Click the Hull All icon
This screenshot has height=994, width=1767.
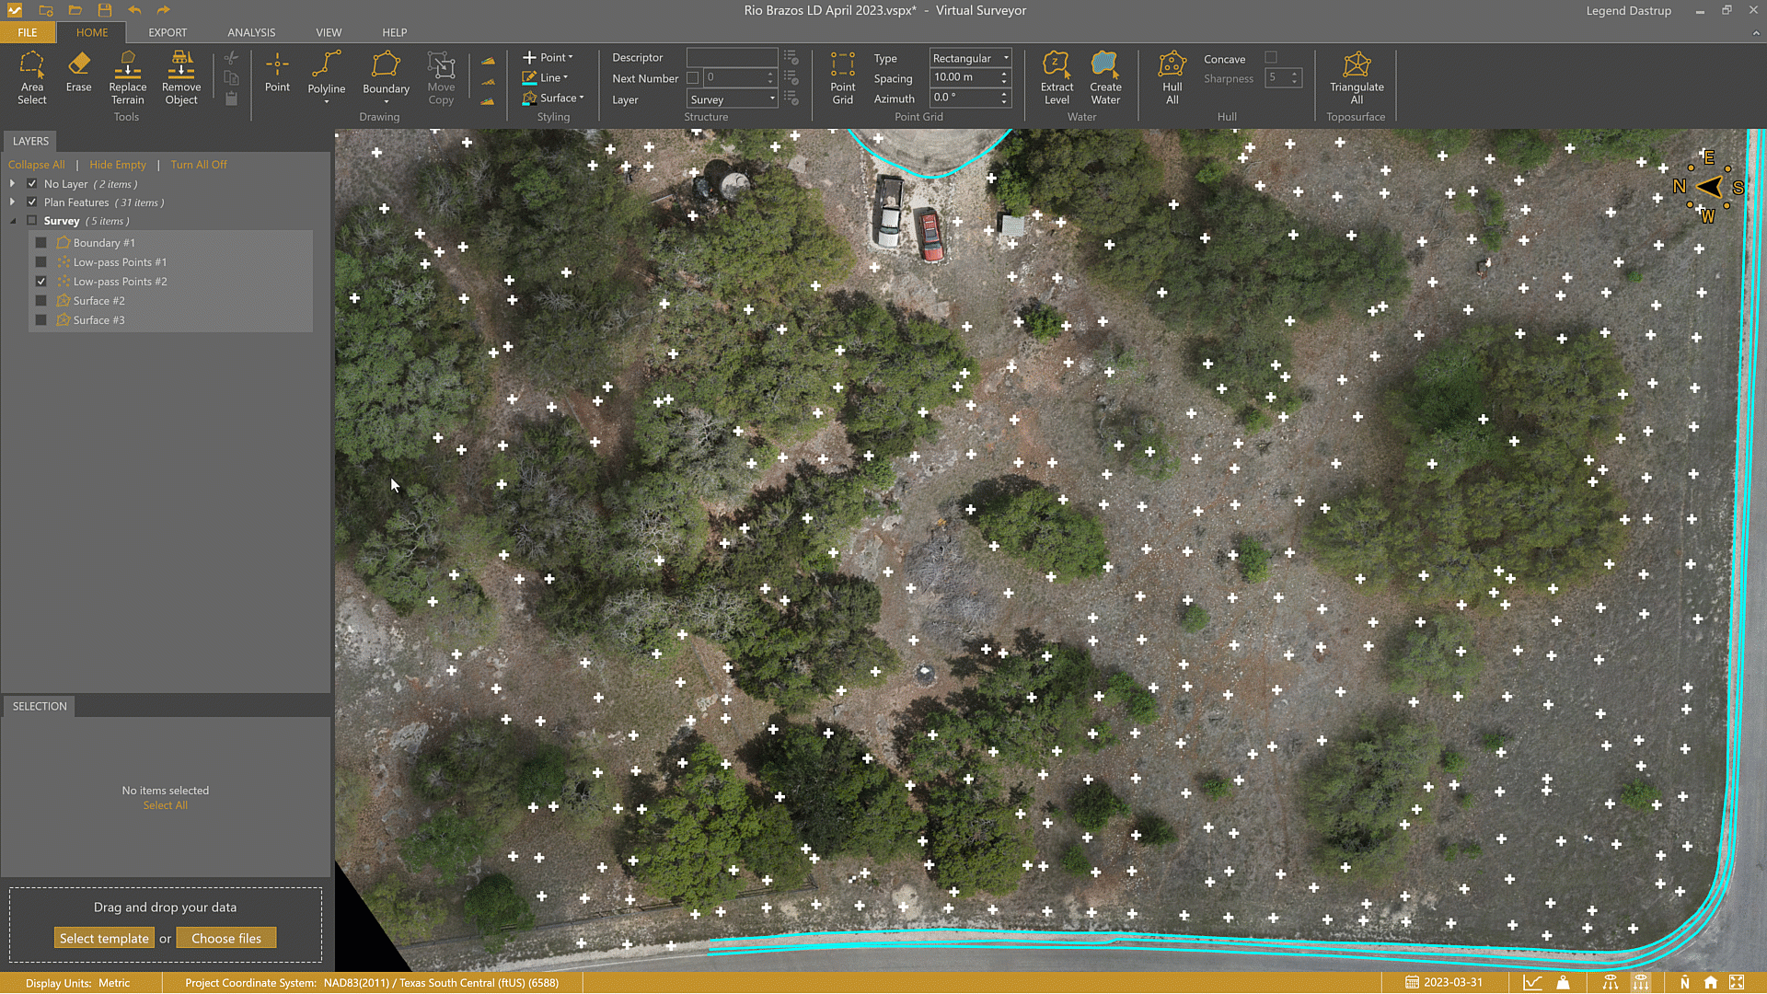[1172, 77]
